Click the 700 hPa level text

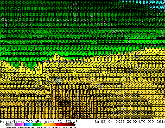(x=34, y=122)
